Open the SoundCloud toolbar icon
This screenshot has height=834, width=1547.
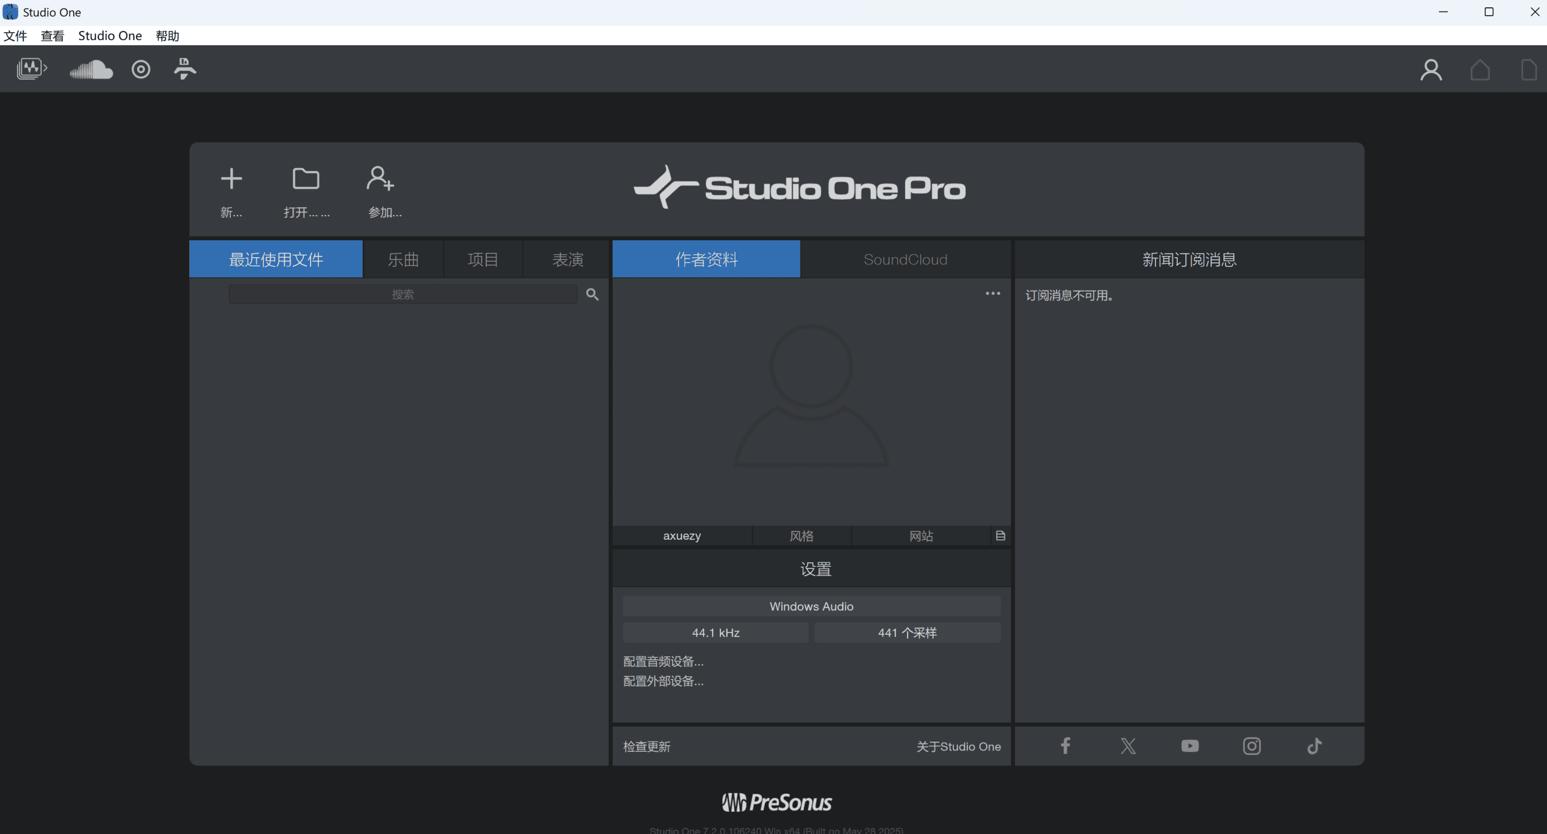coord(91,69)
